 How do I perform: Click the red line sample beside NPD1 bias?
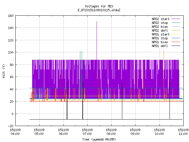[176, 42]
